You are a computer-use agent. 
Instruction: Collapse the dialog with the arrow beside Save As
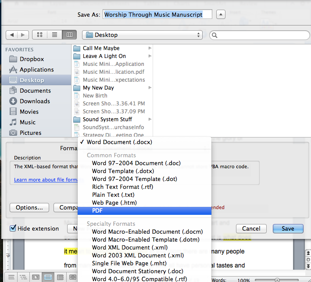221,14
